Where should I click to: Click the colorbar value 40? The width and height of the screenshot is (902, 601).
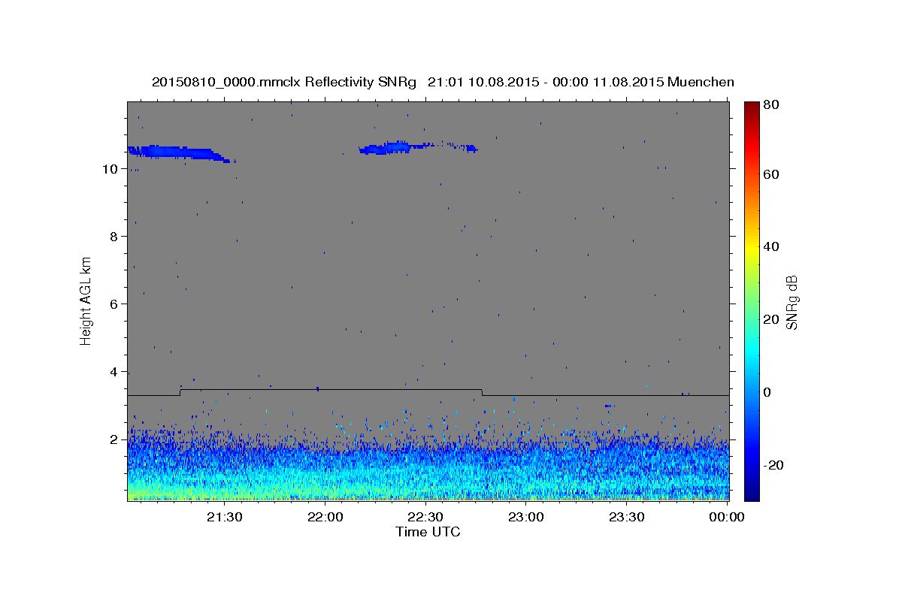tap(770, 246)
